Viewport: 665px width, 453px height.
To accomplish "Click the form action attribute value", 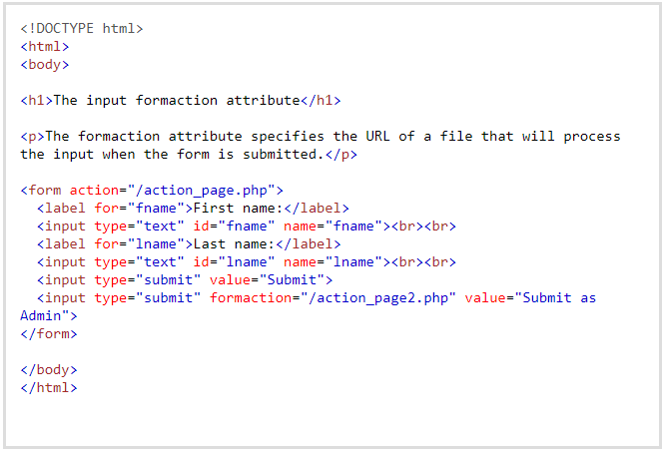I will (x=202, y=191).
